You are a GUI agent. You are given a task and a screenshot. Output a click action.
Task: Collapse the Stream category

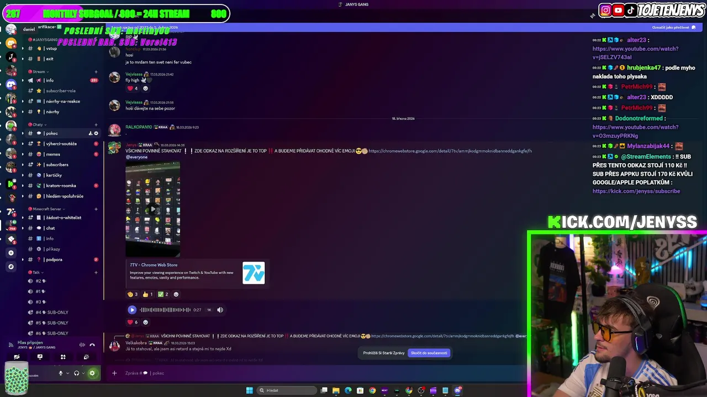click(39, 72)
